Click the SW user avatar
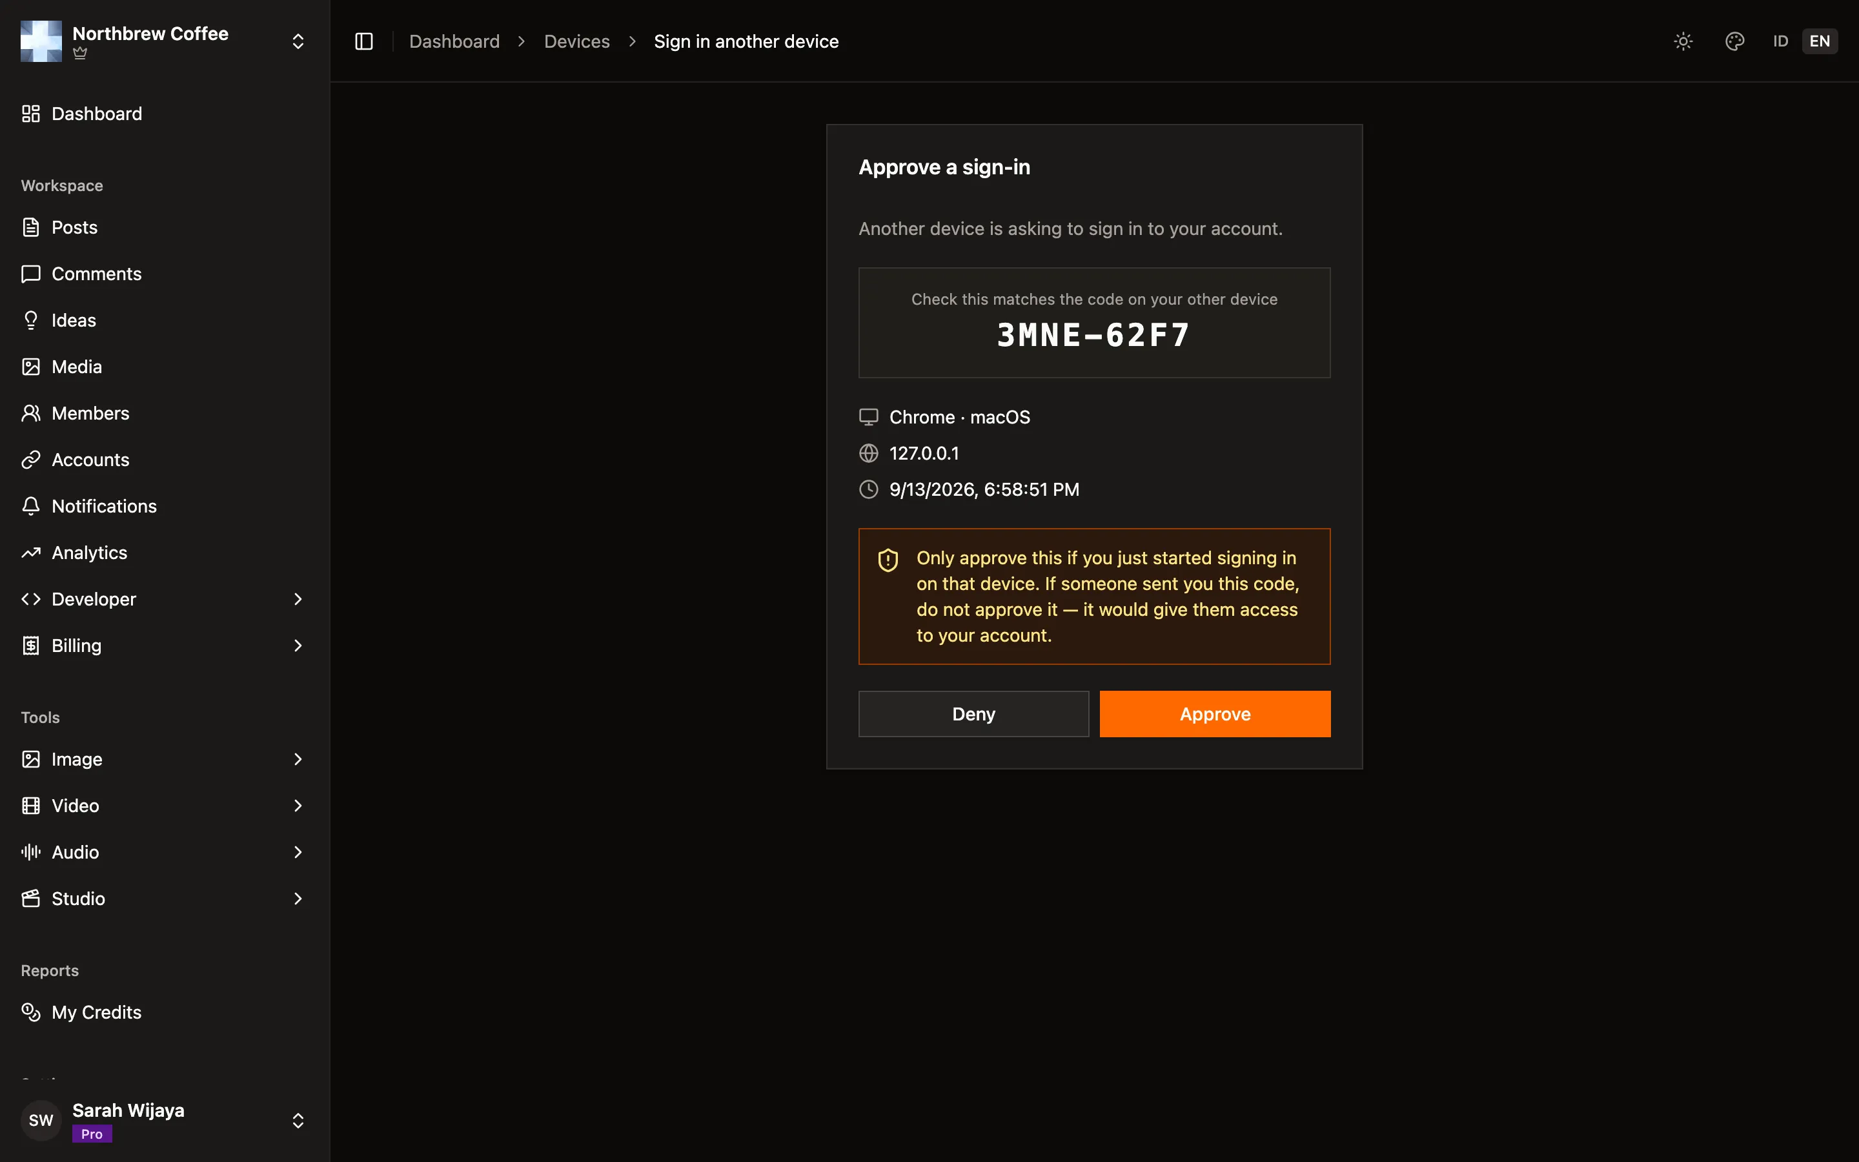This screenshot has width=1859, height=1162. (x=41, y=1121)
